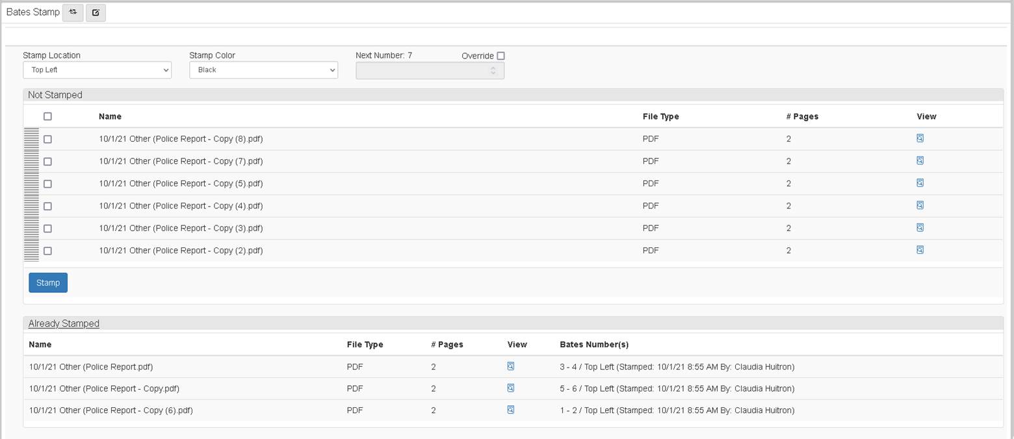
Task: Select checkbox for Police Report Copy (2).pdf
Action: (x=47, y=251)
